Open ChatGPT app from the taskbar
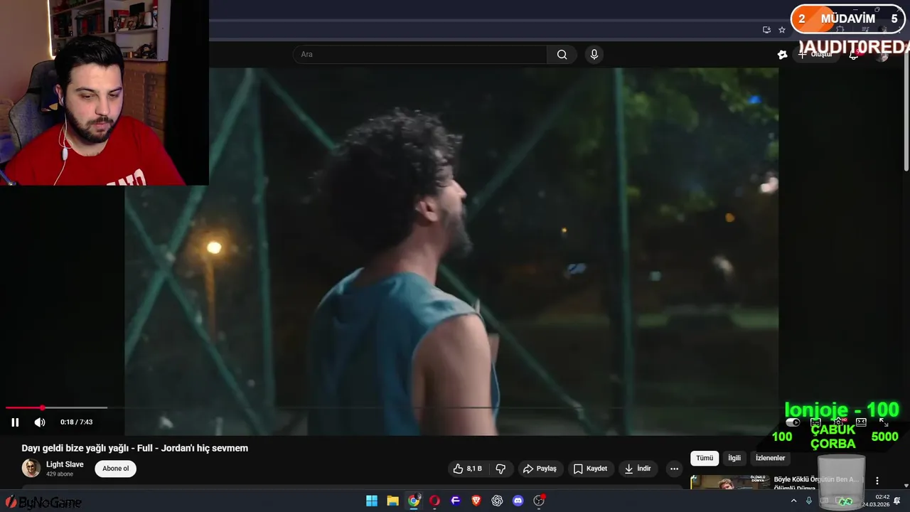 tap(497, 501)
